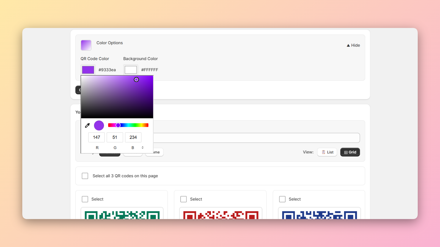
Task: Check the Select all 3 QR codes checkbox
Action: point(85,176)
